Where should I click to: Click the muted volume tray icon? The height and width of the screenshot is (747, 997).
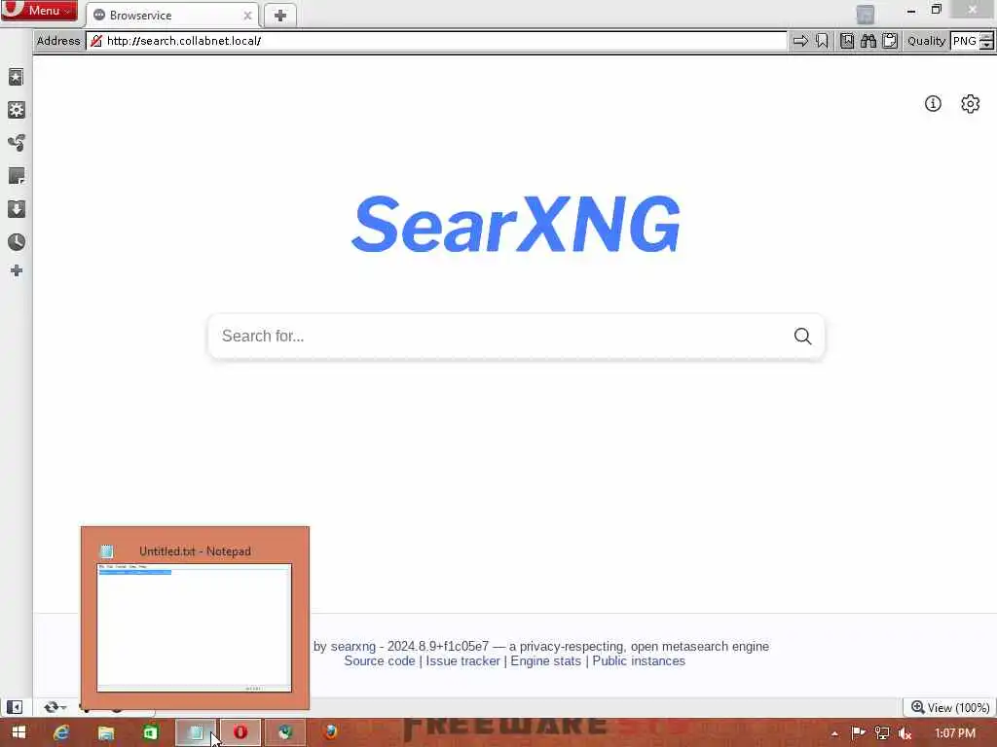click(905, 733)
